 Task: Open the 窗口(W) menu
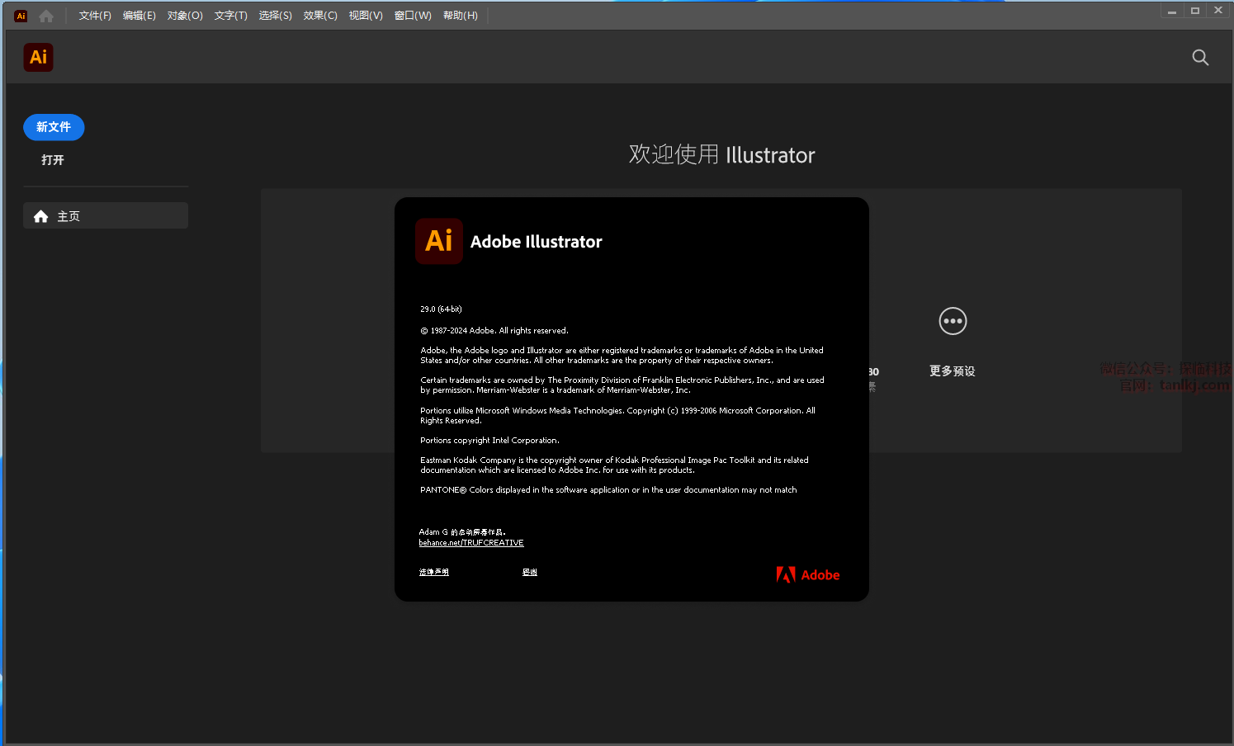[413, 16]
